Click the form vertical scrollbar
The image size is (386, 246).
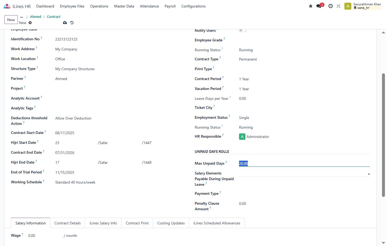click(383, 135)
